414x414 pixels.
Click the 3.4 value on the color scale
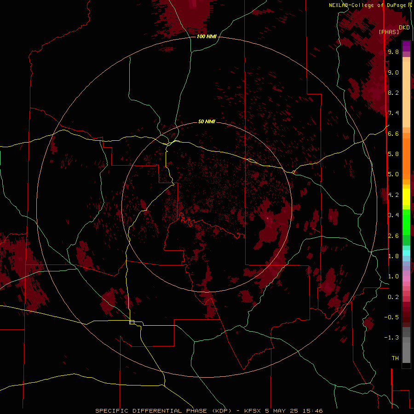pyautogui.click(x=393, y=215)
